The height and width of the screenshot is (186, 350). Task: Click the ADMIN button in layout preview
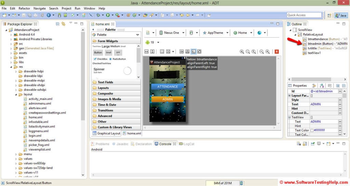tap(167, 99)
